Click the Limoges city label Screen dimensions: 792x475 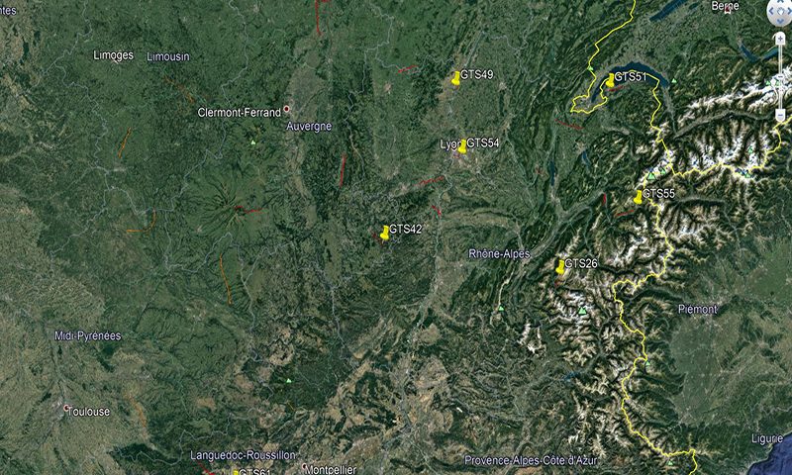[x=114, y=55]
